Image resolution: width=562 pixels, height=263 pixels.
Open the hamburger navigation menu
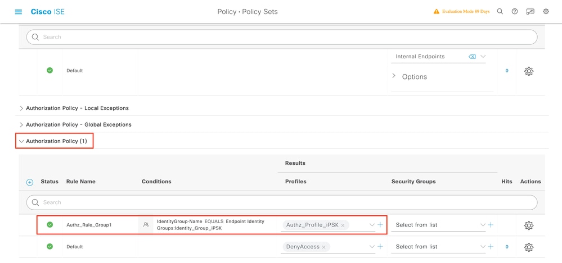tap(19, 12)
